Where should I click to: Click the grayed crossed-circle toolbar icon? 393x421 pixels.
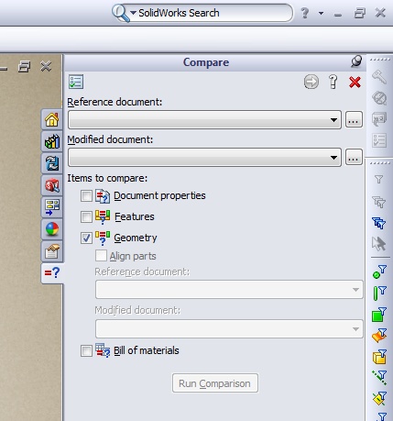[379, 98]
